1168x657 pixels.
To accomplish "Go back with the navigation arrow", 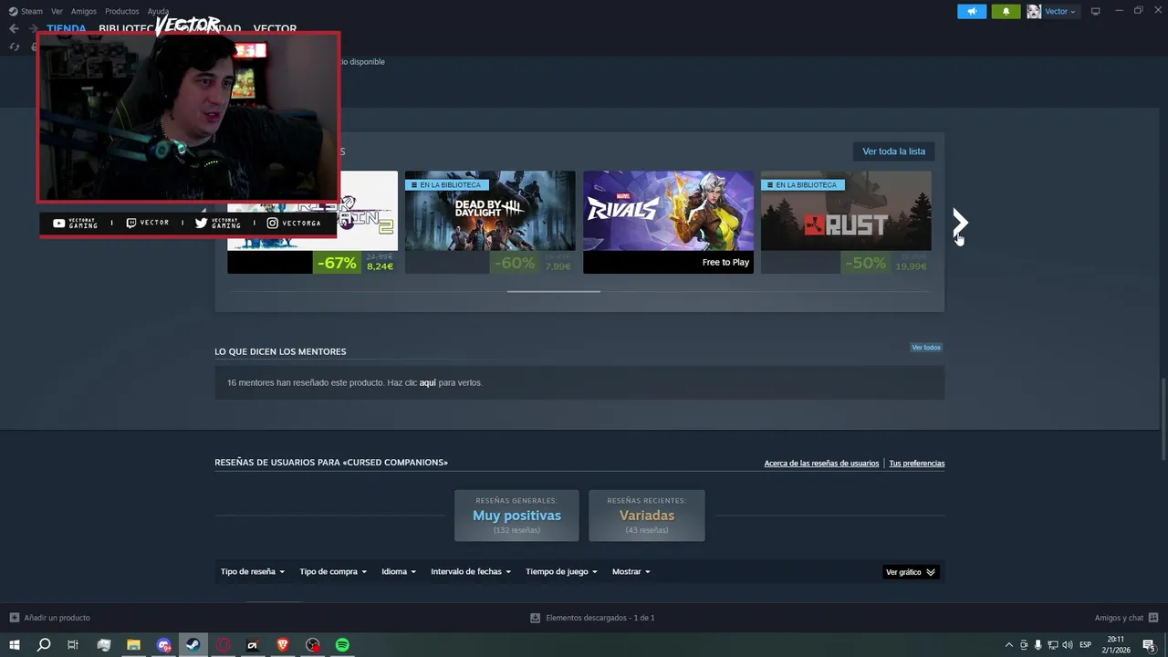I will pos(14,28).
